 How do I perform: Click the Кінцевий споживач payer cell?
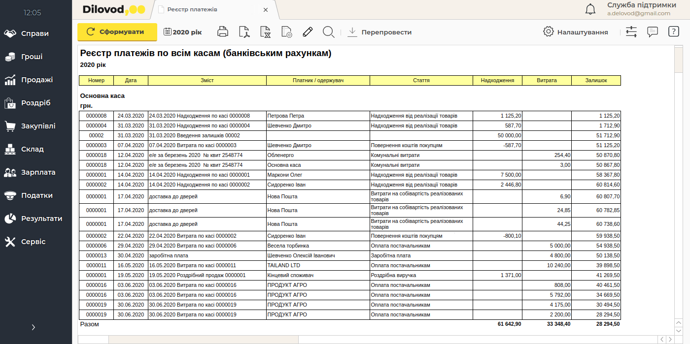[318, 275]
